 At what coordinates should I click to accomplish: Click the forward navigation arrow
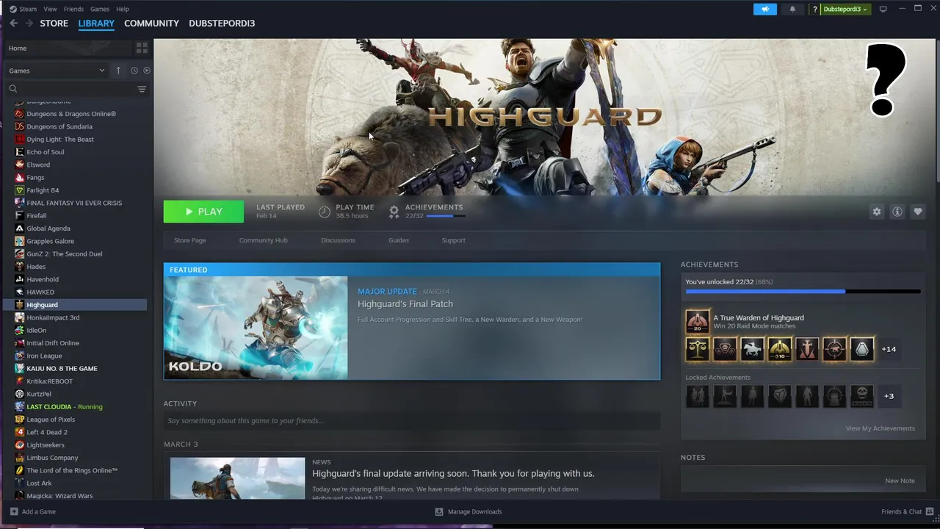[29, 24]
